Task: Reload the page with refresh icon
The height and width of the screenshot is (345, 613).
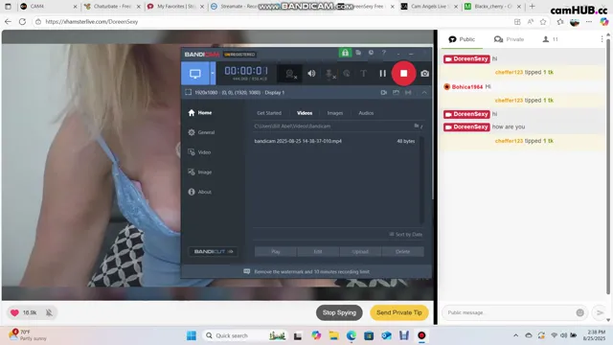Action: 22,22
